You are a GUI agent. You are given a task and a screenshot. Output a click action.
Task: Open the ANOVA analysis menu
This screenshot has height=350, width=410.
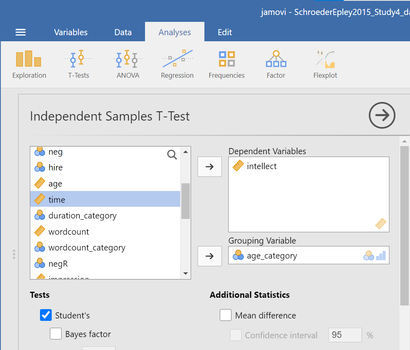(x=128, y=65)
